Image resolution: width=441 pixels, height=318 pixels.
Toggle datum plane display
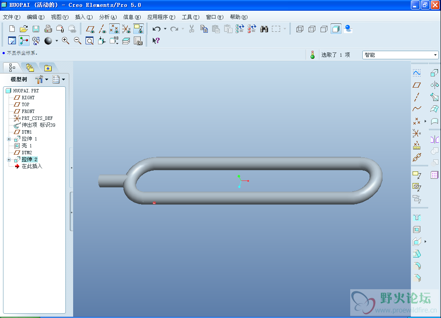(x=90, y=29)
